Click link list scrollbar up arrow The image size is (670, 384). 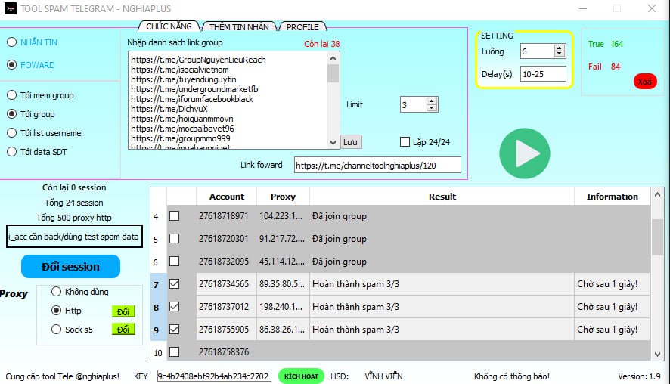(333, 58)
